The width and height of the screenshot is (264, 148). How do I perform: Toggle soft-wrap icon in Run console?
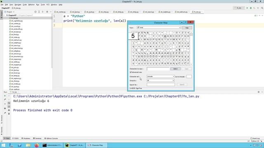9,103
